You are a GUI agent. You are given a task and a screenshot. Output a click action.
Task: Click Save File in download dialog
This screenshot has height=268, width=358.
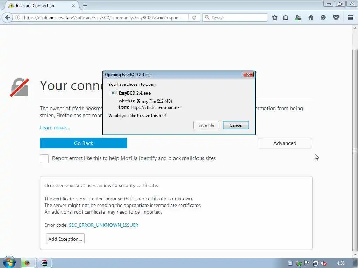[206, 125]
